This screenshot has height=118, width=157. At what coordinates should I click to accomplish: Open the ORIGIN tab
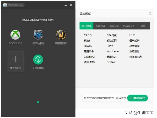115,26
